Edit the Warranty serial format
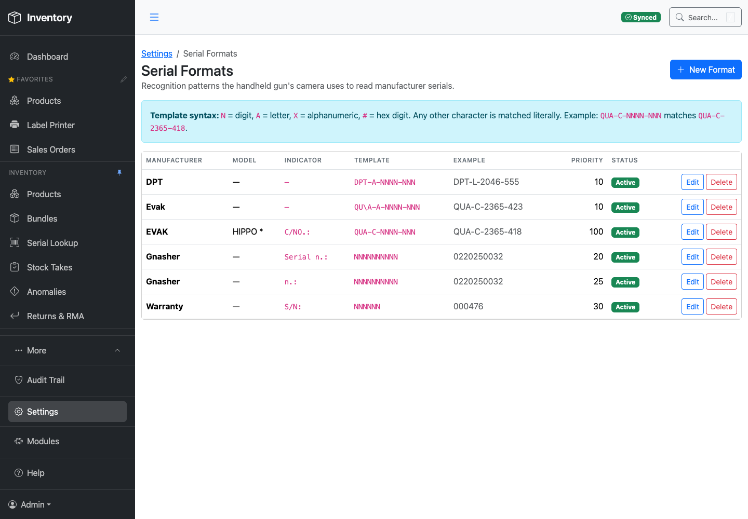 [692, 307]
